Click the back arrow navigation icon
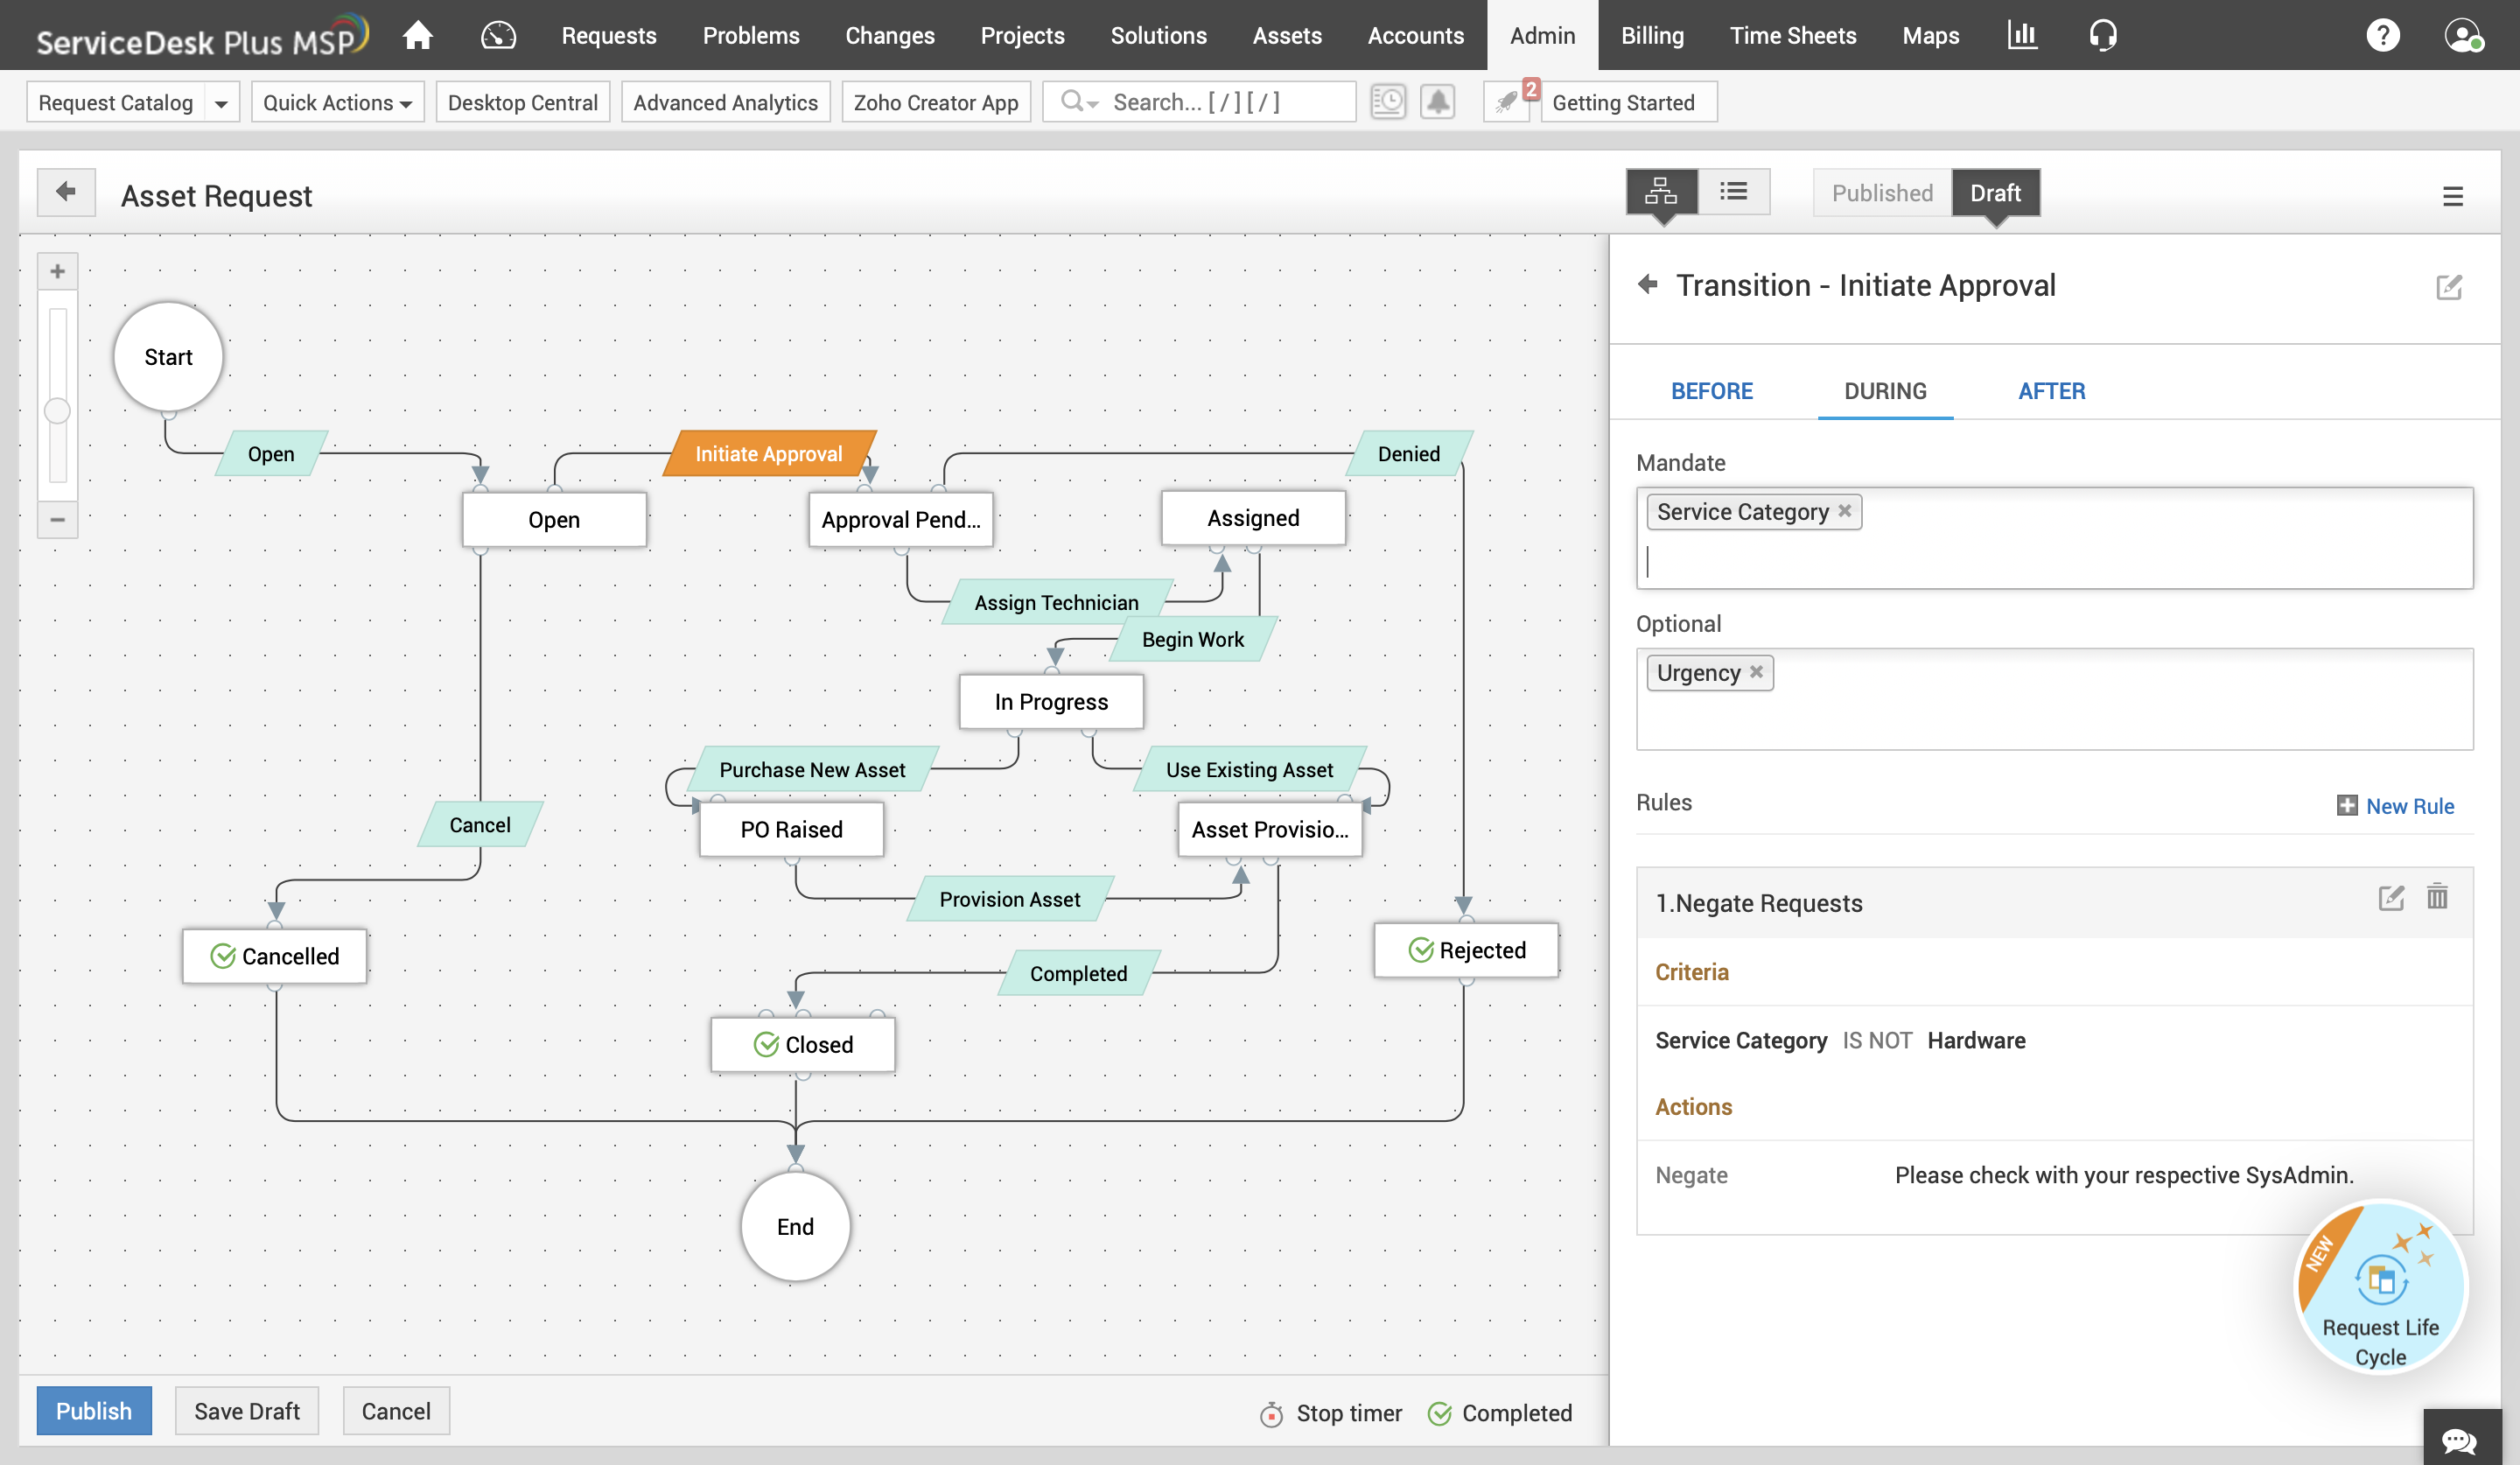Viewport: 2520px width, 1465px height. (66, 192)
